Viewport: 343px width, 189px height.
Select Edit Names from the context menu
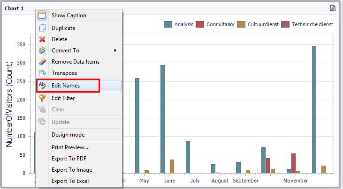click(66, 86)
